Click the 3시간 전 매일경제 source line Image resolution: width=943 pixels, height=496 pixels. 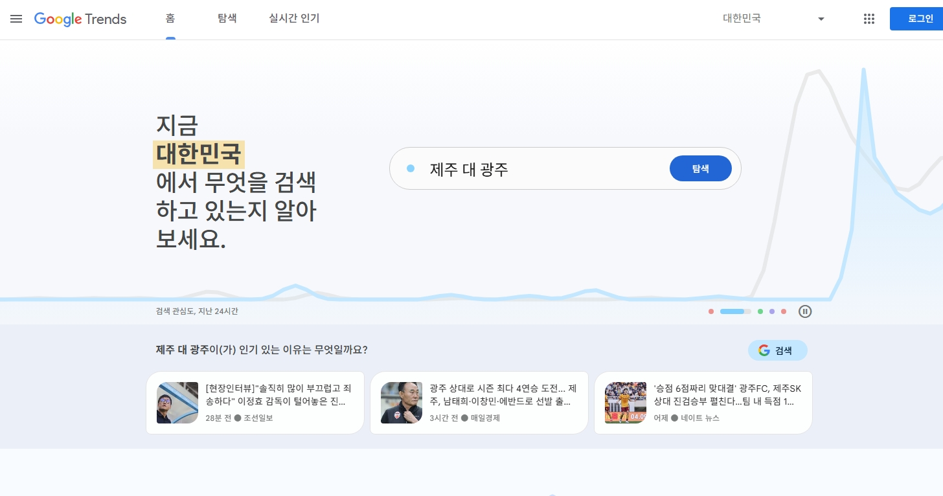pyautogui.click(x=464, y=418)
